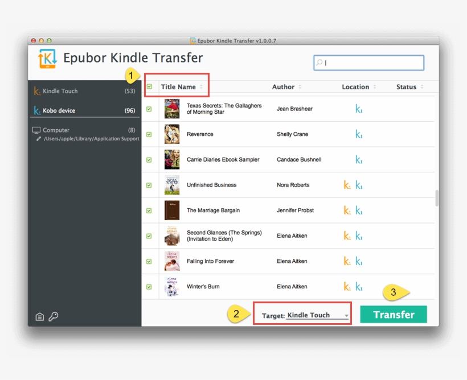Click the Carrie Diaries cover thumbnail
This screenshot has height=380, width=467.
tap(171, 159)
